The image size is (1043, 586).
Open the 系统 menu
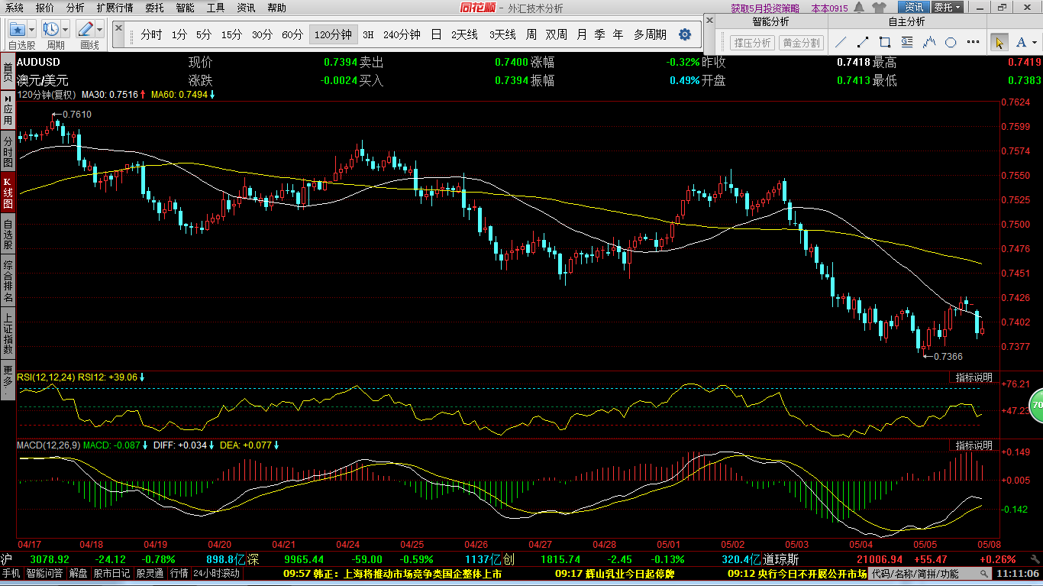14,8
